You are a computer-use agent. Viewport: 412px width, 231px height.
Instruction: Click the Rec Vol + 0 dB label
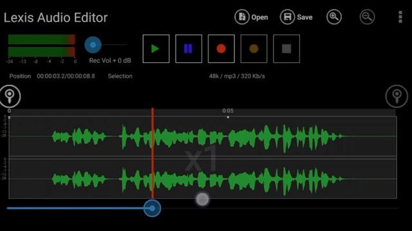pos(110,61)
